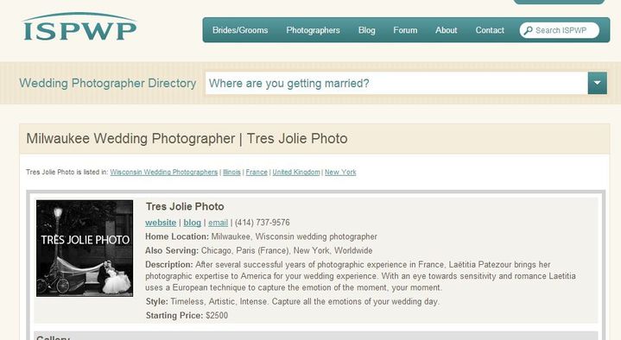Image resolution: width=621 pixels, height=340 pixels.
Task: Click the search magnifier icon
Action: 528,30
